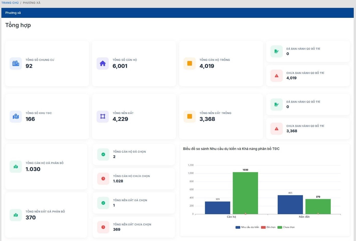The image size is (356, 241).
Task: Click the value 1.028 under Tổng căn hộ chưa chọn
Action: pos(118,181)
